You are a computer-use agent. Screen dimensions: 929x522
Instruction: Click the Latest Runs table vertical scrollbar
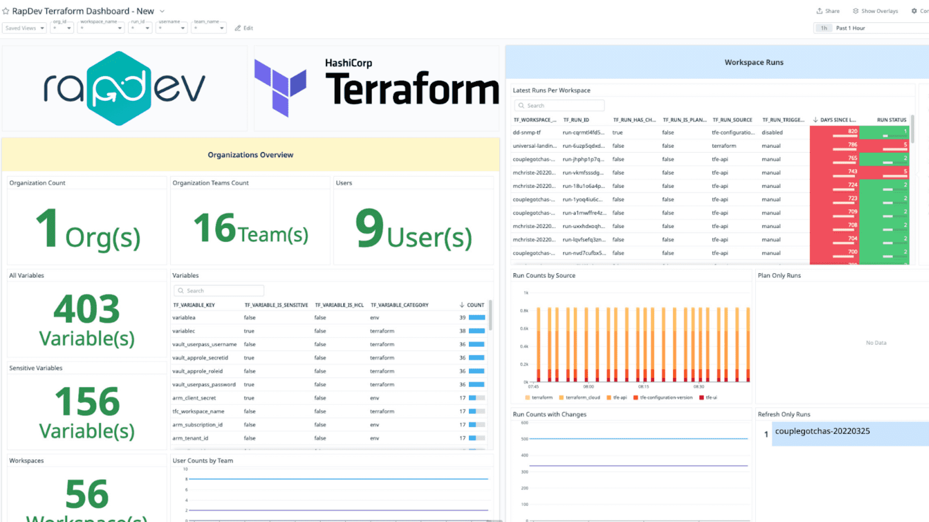[913, 129]
